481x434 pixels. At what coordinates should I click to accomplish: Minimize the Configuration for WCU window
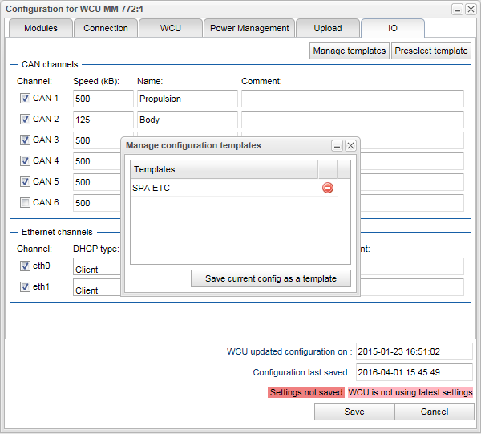456,9
